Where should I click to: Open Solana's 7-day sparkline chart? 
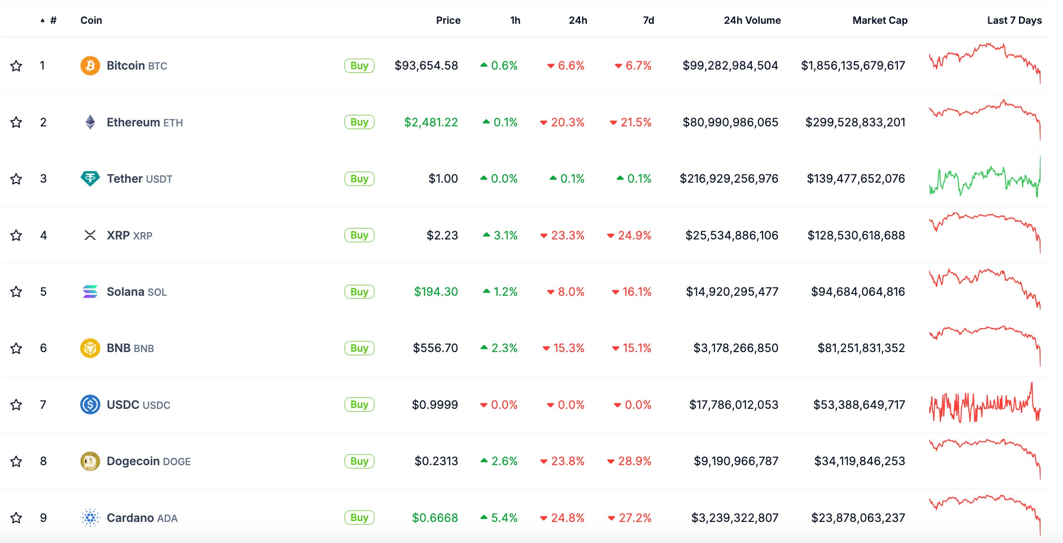click(x=985, y=289)
